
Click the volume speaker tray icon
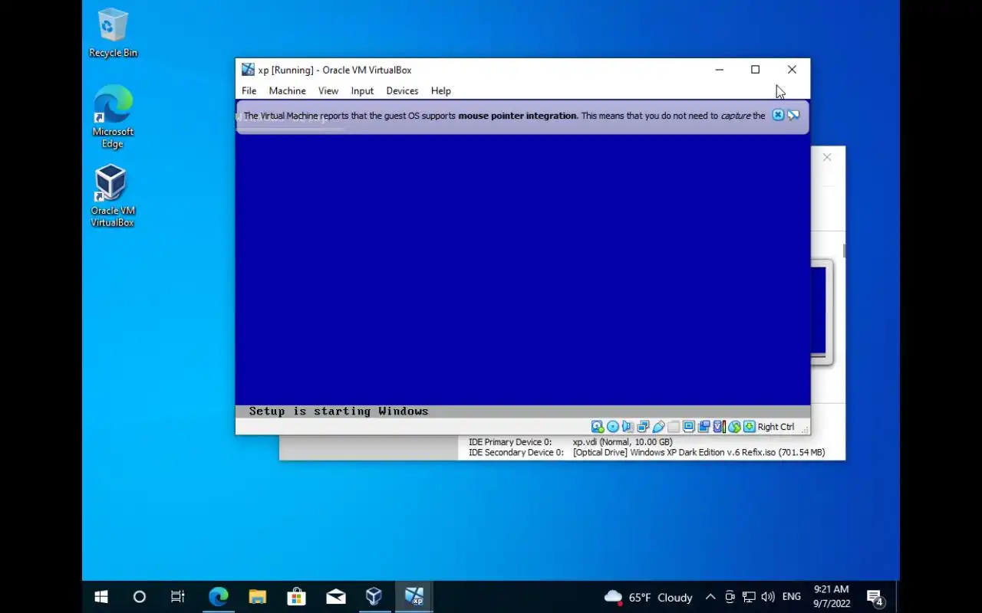tap(768, 597)
